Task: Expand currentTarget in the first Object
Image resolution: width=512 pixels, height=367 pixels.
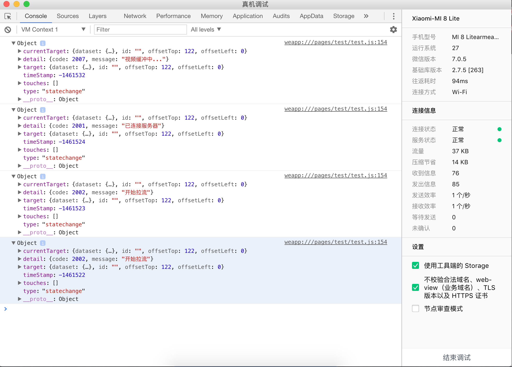Action: [x=19, y=51]
